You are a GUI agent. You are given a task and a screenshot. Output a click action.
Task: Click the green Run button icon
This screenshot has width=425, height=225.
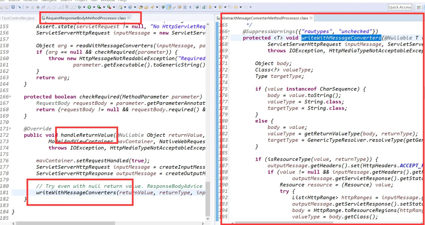pos(89,7)
